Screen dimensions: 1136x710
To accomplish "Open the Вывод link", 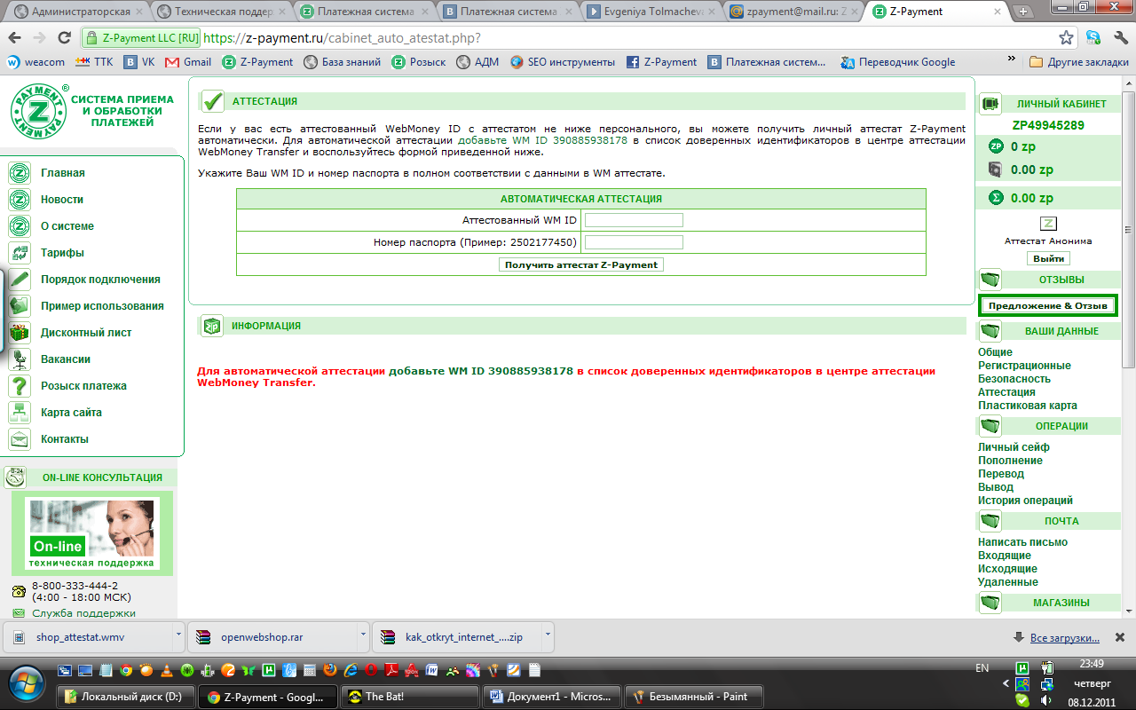I will (996, 487).
